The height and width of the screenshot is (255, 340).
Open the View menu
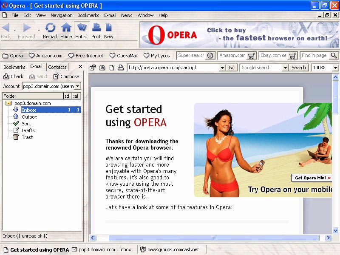coord(41,15)
